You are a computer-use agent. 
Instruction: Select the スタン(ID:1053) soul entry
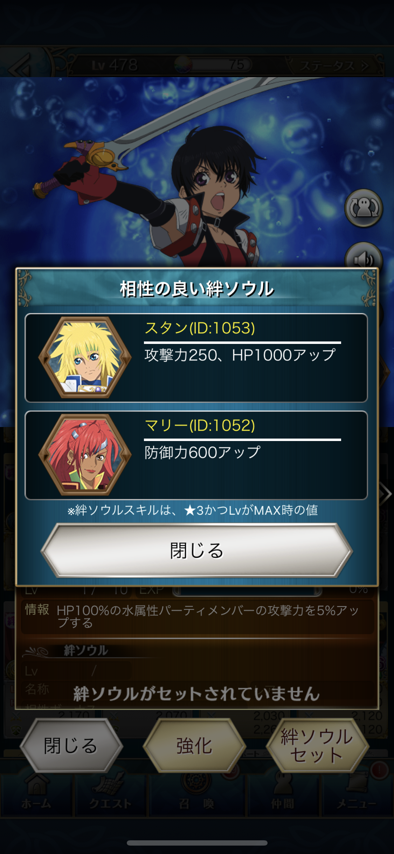click(196, 358)
